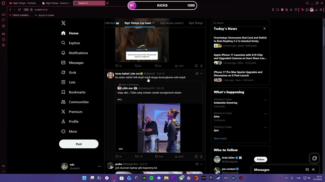The width and height of the screenshot is (325, 182).
Task: Open Messages envelope in sidebar
Action: 73,63
